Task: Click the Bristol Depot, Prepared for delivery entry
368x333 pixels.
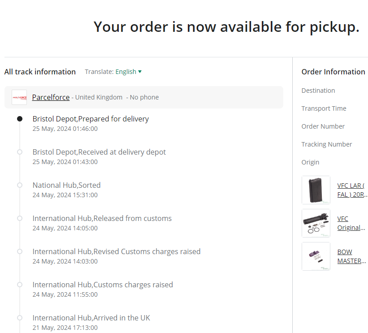Action: point(91,119)
